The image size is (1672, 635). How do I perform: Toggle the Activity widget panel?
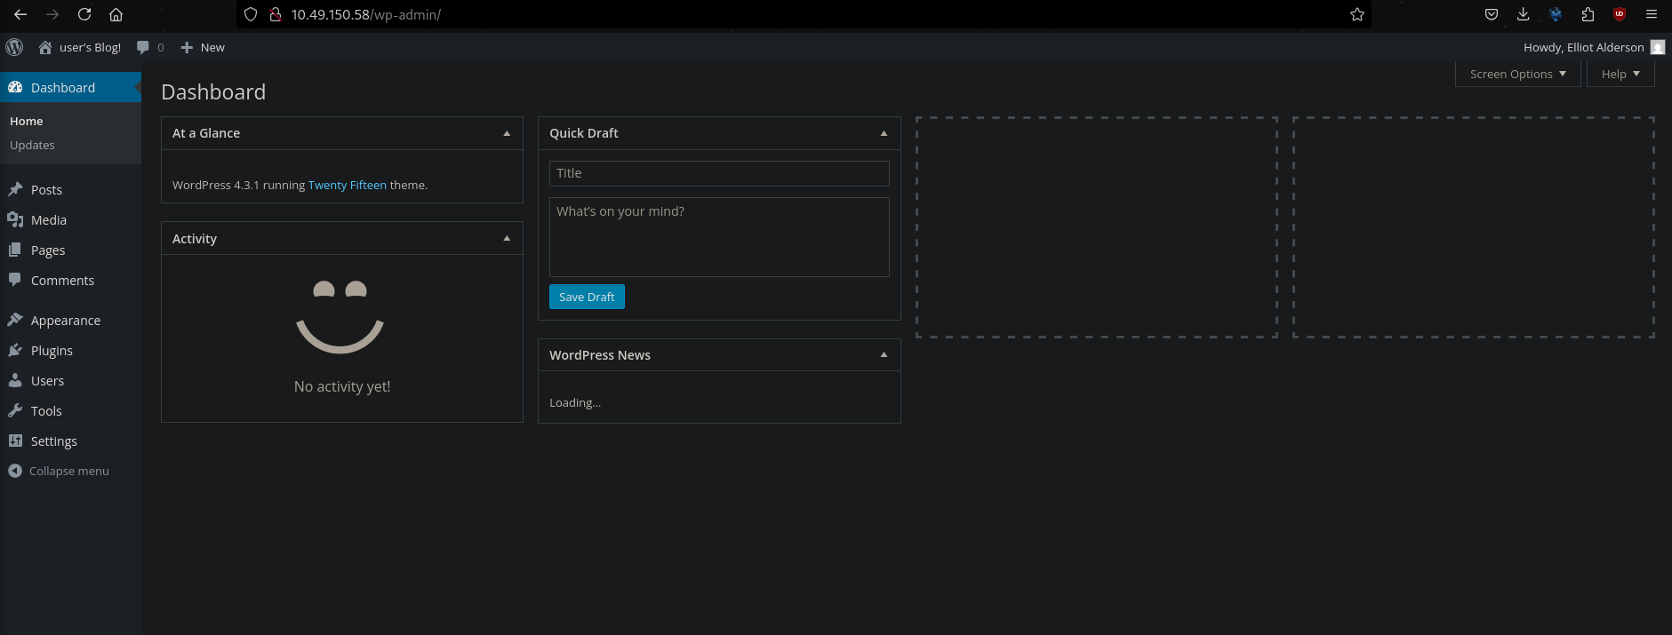tap(507, 239)
